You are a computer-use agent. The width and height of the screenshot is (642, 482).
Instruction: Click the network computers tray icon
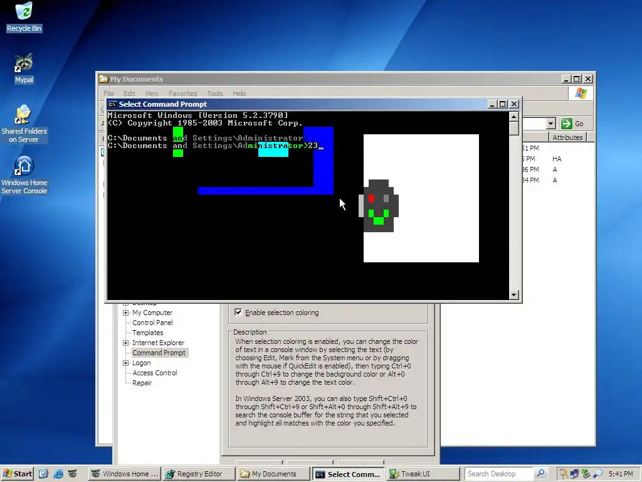click(x=575, y=474)
